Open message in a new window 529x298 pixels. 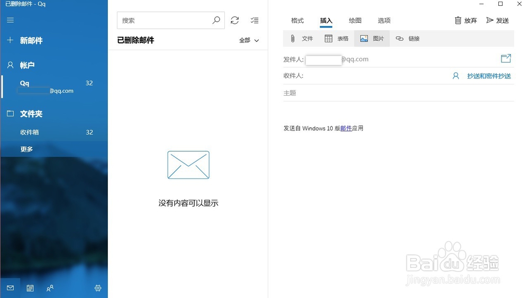coord(506,59)
